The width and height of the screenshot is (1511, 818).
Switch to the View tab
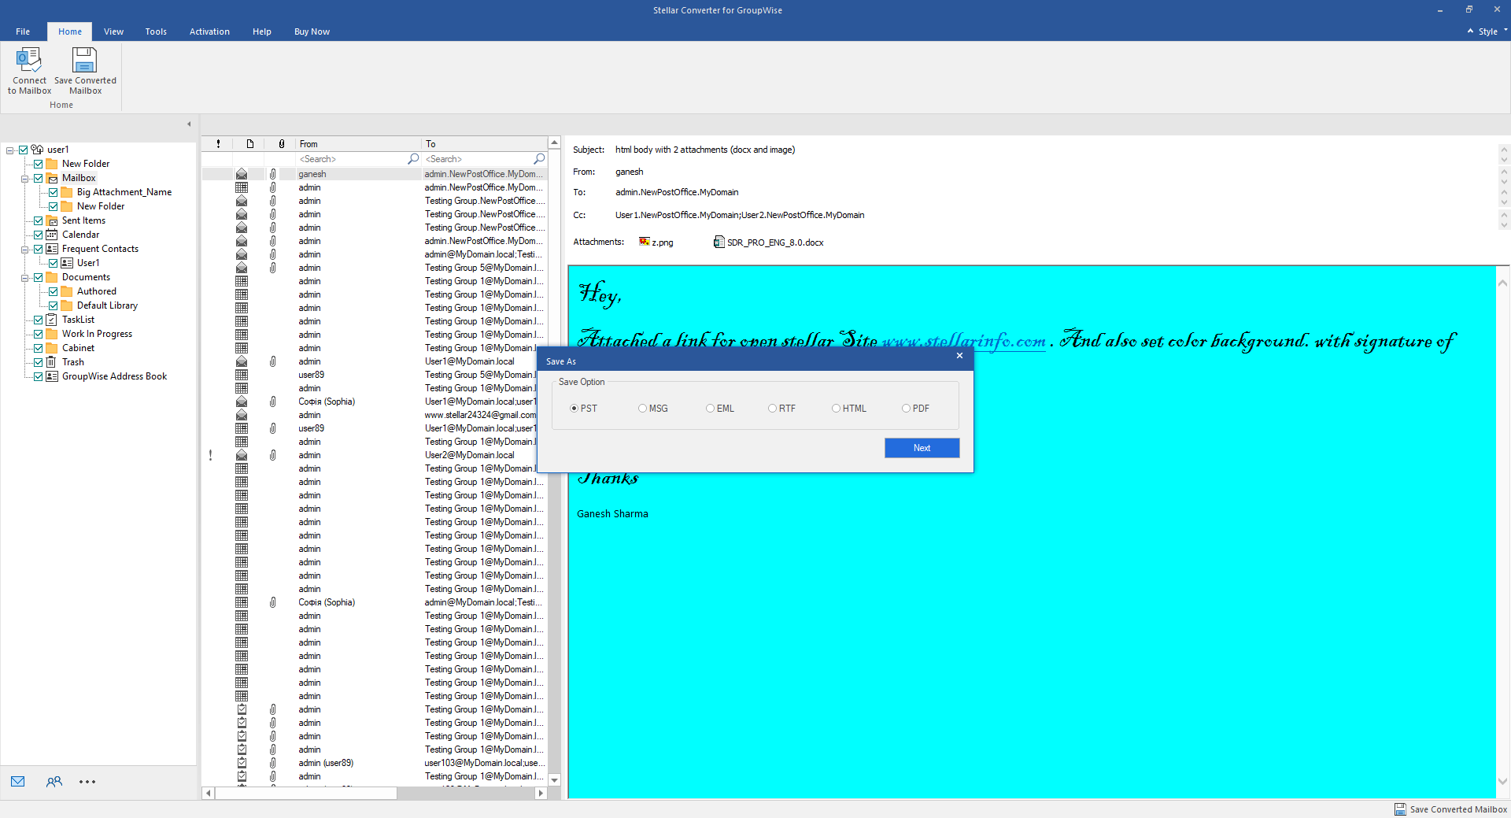point(113,31)
